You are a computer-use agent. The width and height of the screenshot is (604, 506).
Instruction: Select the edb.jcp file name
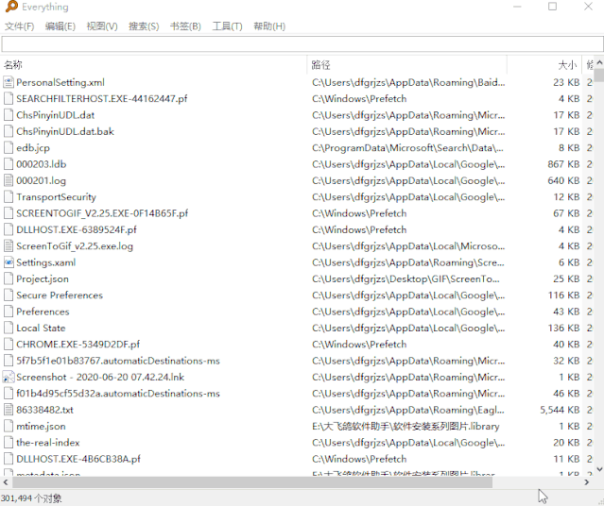coord(33,148)
